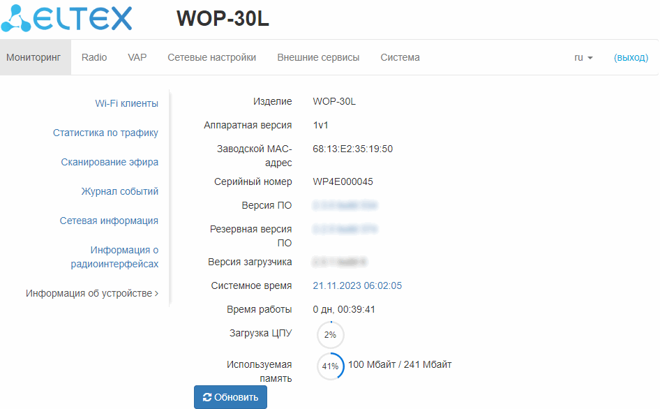Switch to the Radio tab
The height and width of the screenshot is (409, 660).
coord(94,57)
